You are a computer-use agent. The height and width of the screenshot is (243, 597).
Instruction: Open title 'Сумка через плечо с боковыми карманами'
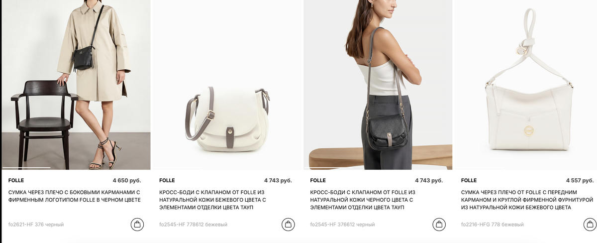[75, 196]
